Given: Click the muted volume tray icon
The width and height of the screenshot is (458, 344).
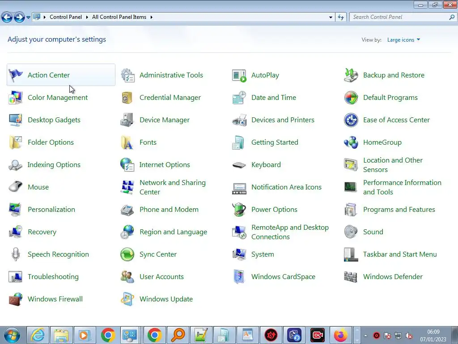Looking at the screenshot, I should pyautogui.click(x=409, y=335).
